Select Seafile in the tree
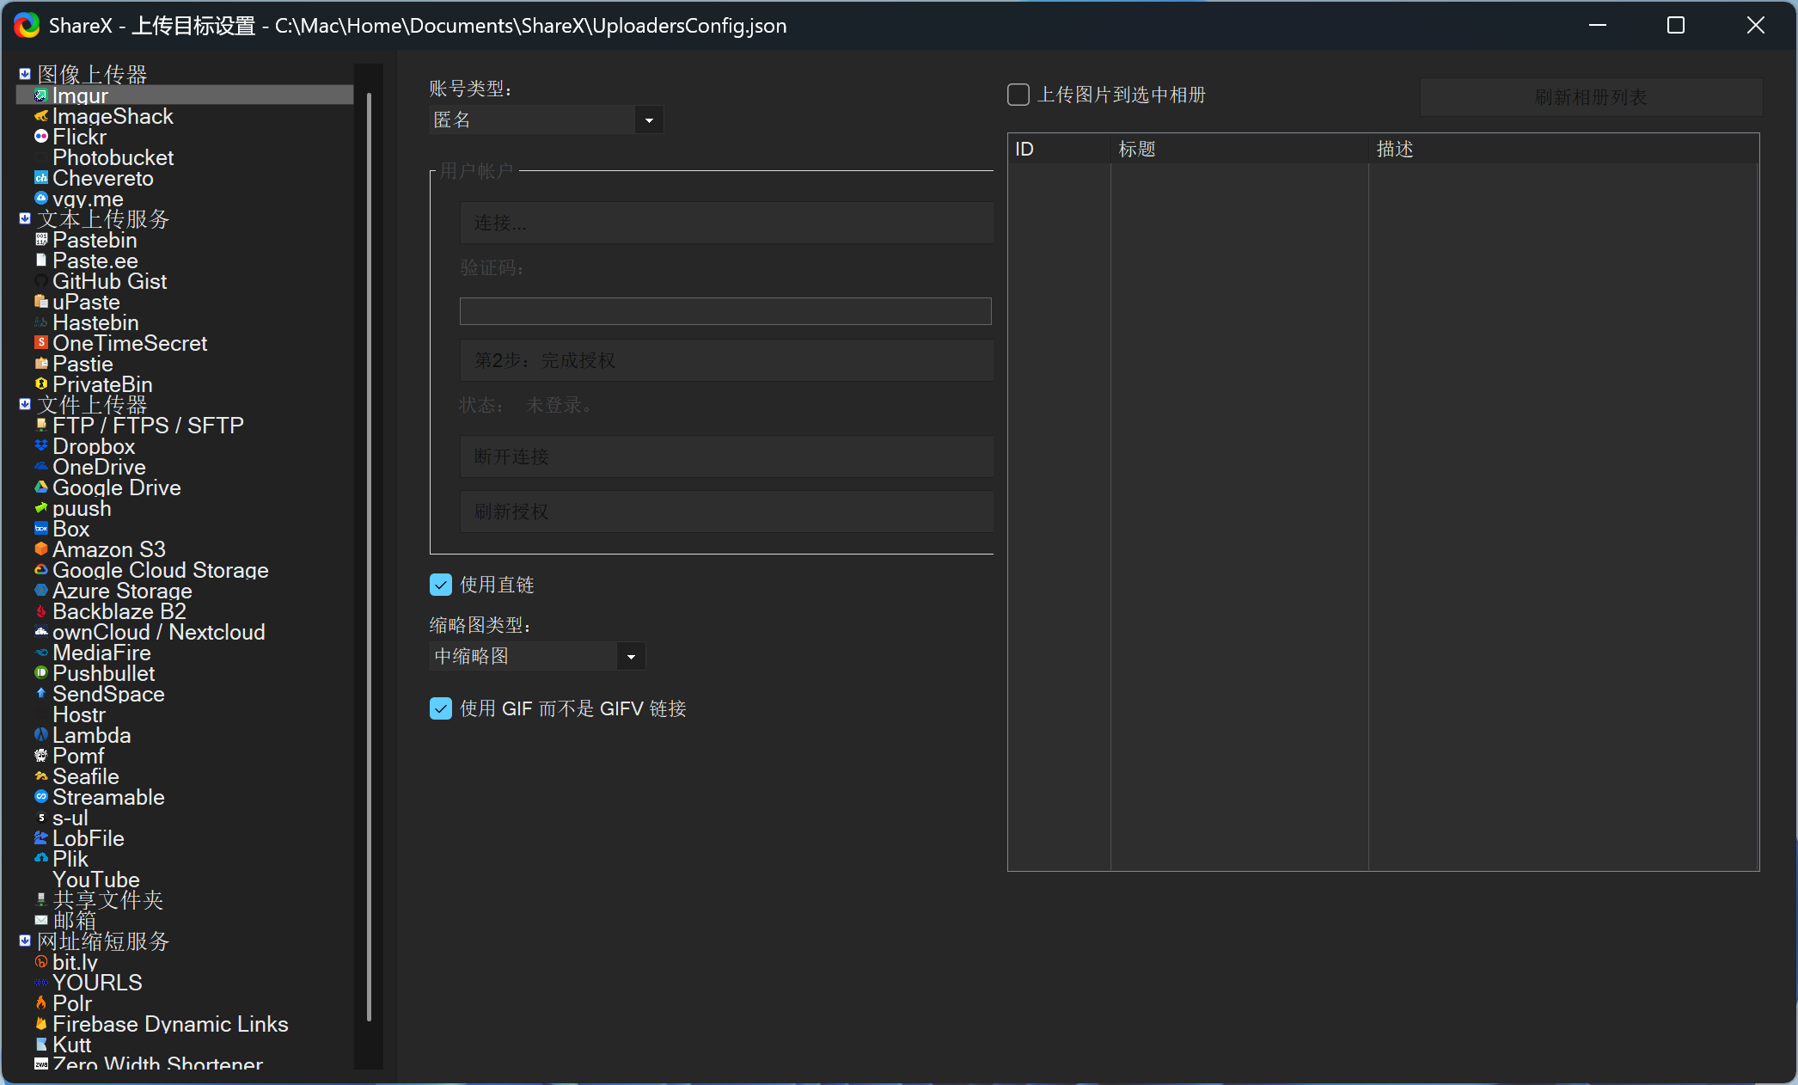 click(85, 776)
